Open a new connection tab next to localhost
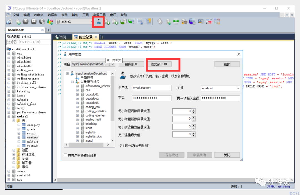300x195 pixels. pyautogui.click(x=49, y=30)
